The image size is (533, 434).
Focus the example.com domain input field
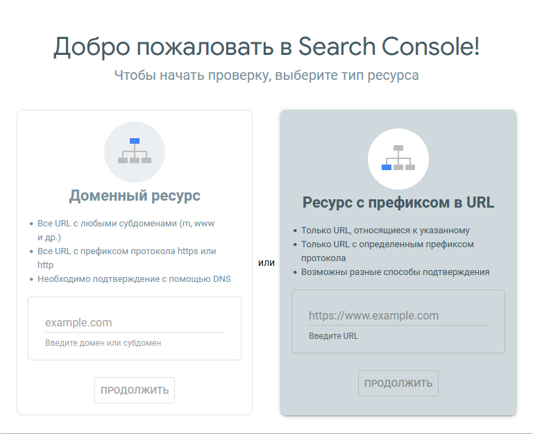134,322
